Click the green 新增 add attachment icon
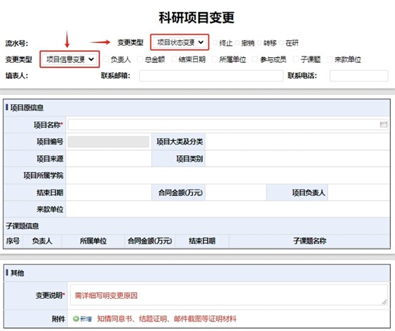Viewport: 395px width, 331px height. 76,319
